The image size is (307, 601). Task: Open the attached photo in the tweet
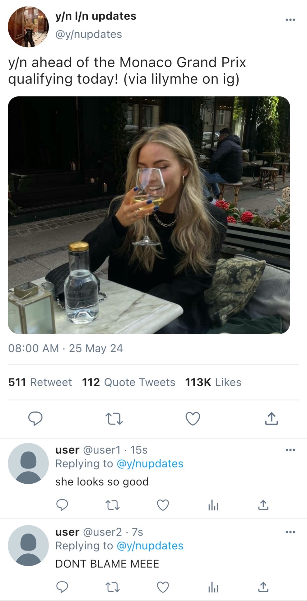coord(149,215)
